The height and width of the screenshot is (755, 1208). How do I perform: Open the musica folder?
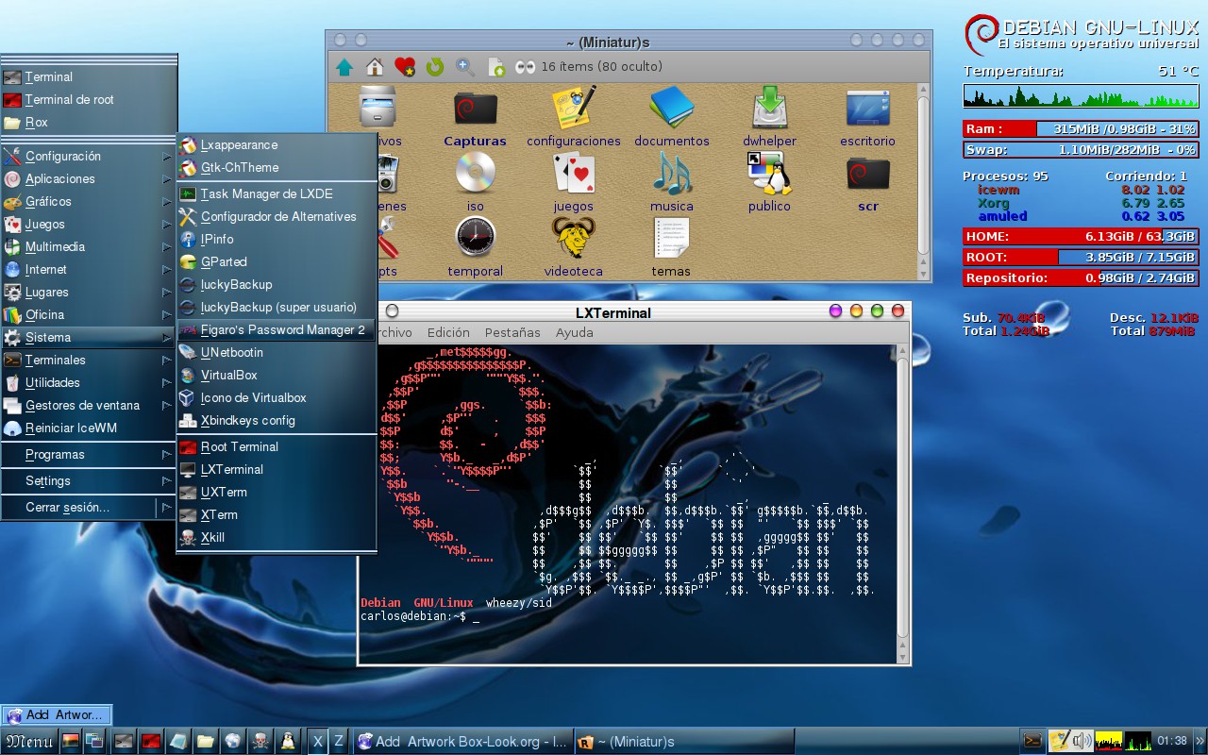(672, 182)
